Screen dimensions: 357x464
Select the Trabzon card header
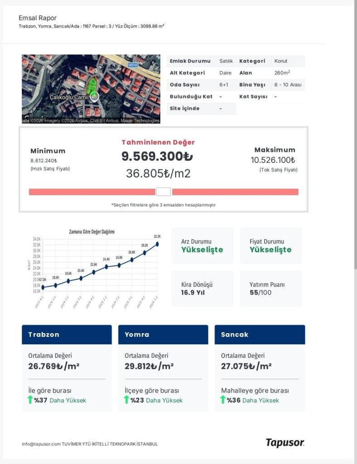coord(67,334)
